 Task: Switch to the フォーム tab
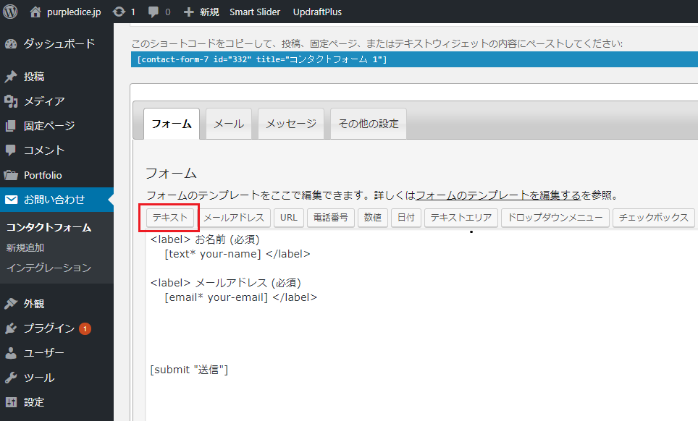172,124
